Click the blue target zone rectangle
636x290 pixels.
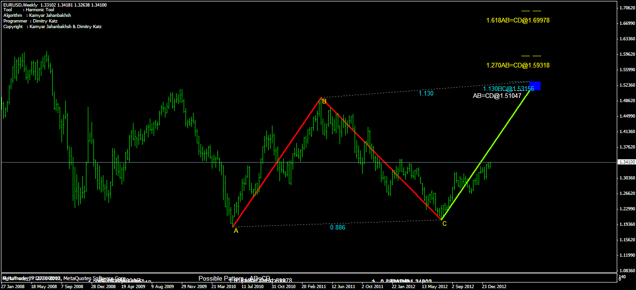[535, 86]
